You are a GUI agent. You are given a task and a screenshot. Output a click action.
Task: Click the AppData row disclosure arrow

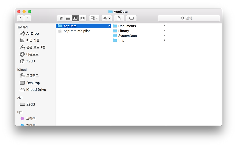(109, 26)
